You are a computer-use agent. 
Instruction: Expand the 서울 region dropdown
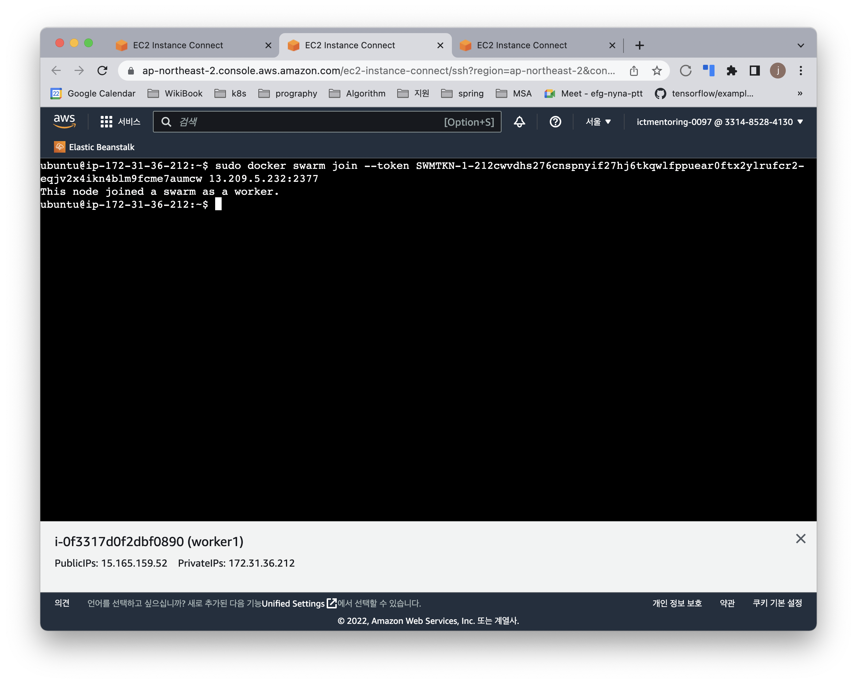[598, 122]
